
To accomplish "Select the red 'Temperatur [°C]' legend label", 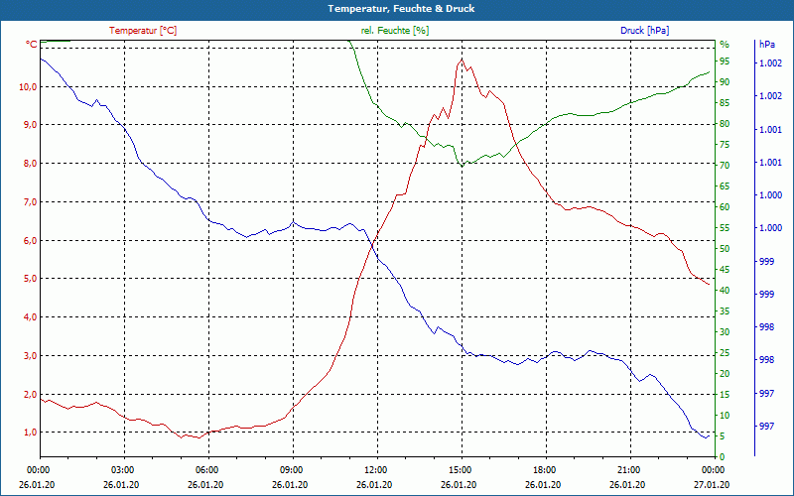I will coord(143,31).
